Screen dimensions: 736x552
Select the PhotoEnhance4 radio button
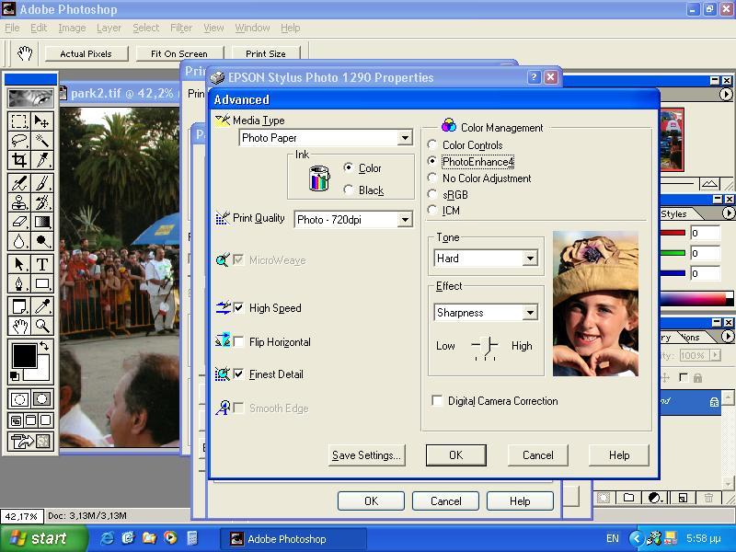coord(432,161)
